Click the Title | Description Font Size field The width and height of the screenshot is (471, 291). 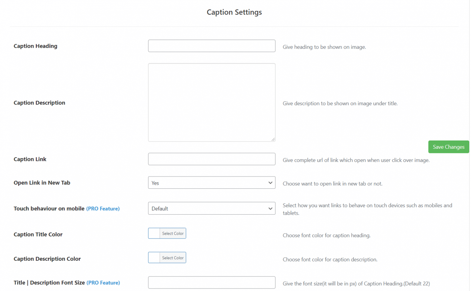click(x=212, y=282)
